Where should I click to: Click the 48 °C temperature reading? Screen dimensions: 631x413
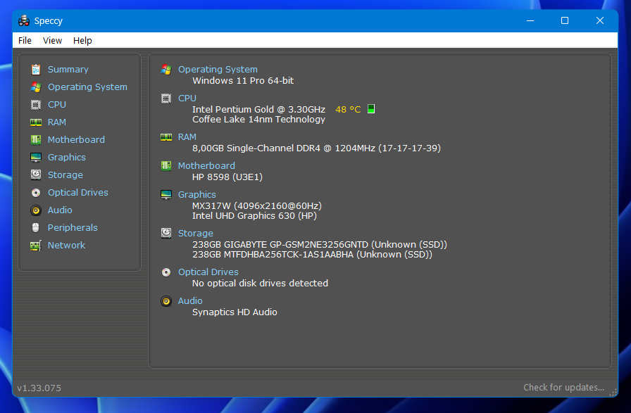[348, 109]
